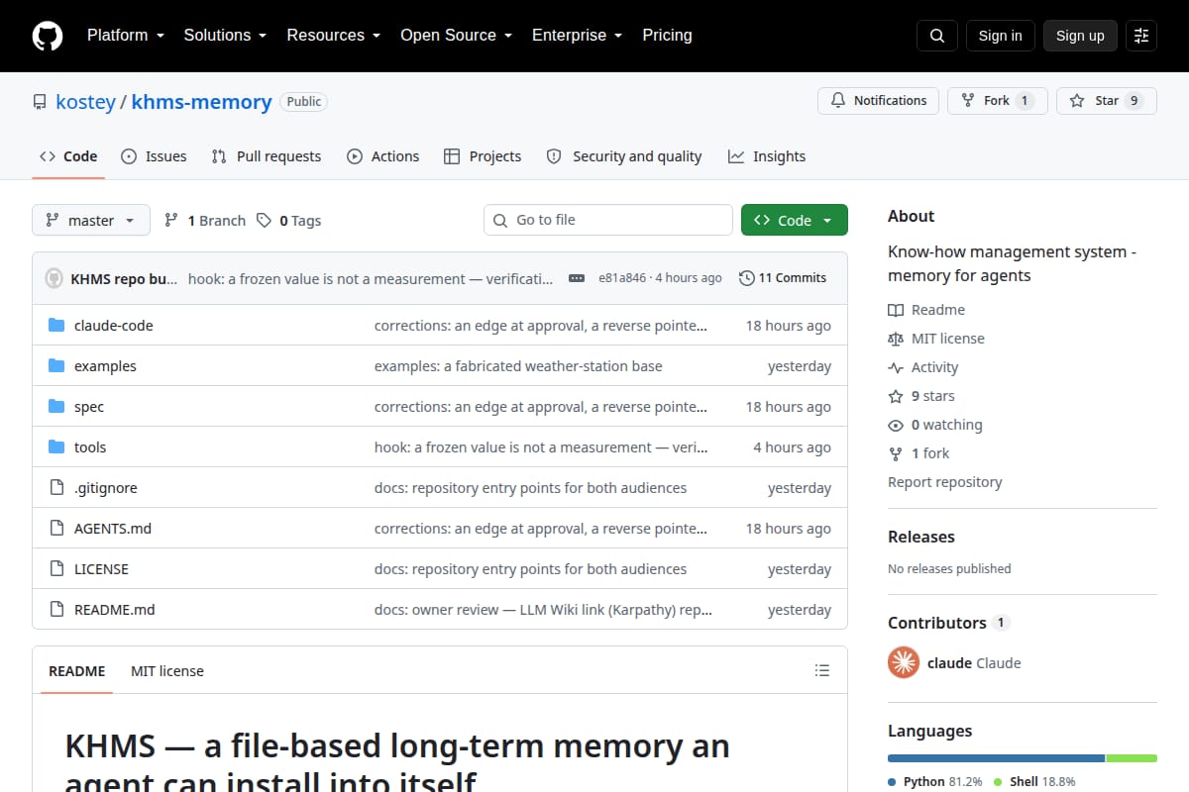Viewport: 1189px width, 792px height.
Task: Click the stars icon in About
Action: 896,396
